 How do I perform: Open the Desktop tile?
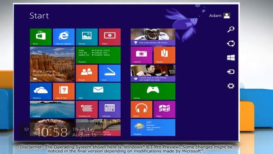pos(52,110)
